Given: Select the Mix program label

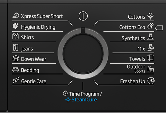Looking at the screenshot, I should [x=141, y=49].
